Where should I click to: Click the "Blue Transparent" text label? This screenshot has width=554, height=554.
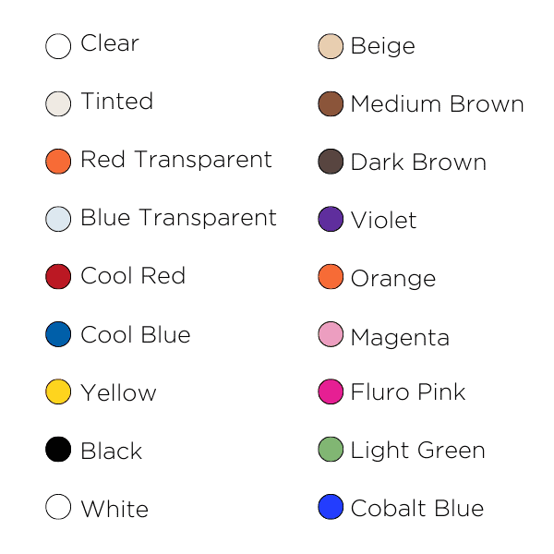178,218
